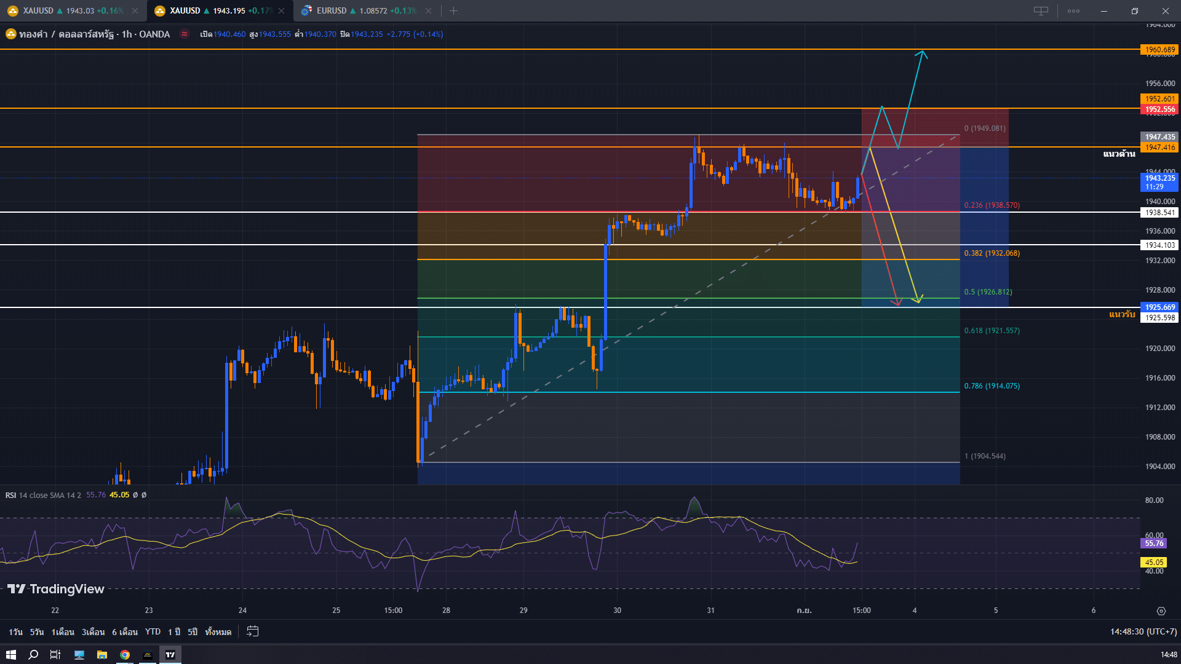Click the go-to-date calendar icon
The width and height of the screenshot is (1181, 664).
click(x=252, y=631)
